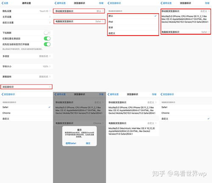Screen dimensions: 212x183
Task: Expand the 屏幕旋转 setting chevron
Action: pos(50,76)
